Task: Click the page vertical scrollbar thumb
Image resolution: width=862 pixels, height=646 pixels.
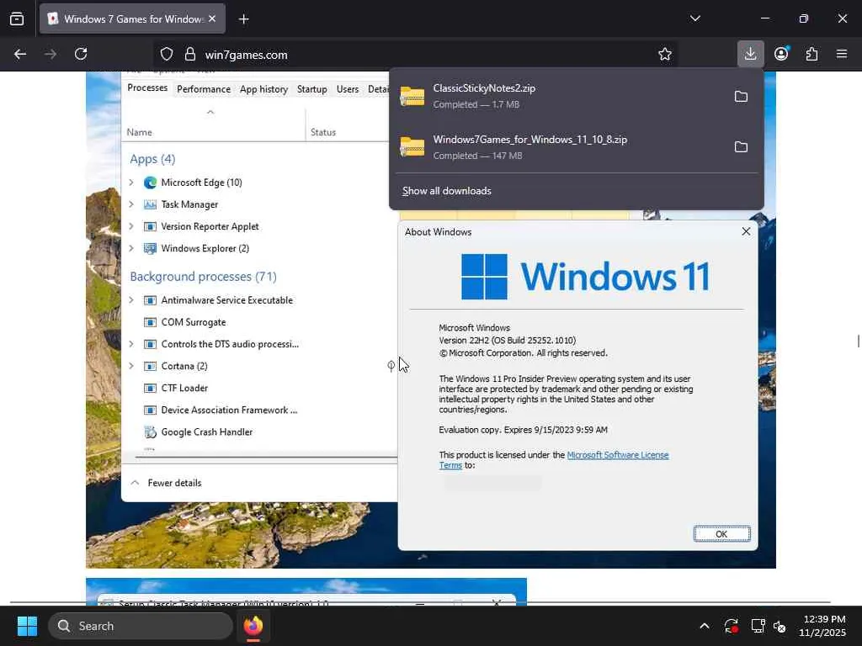Action: pos(858,341)
